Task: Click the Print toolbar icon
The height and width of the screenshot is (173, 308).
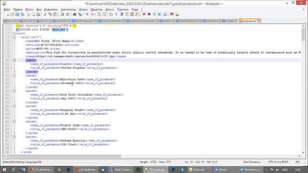Action: (x=38, y=14)
